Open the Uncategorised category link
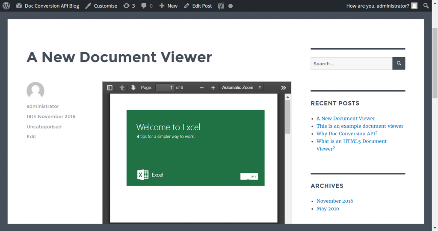 [44, 127]
